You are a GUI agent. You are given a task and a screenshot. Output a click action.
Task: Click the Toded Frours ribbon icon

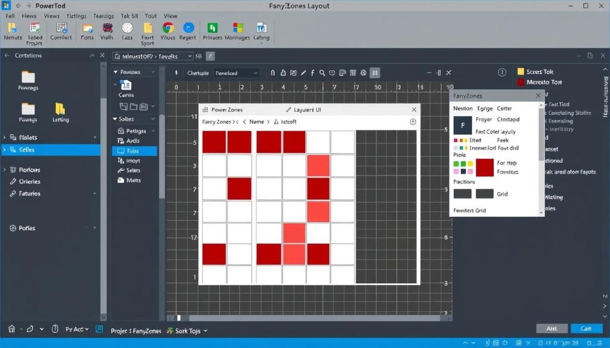(35, 28)
